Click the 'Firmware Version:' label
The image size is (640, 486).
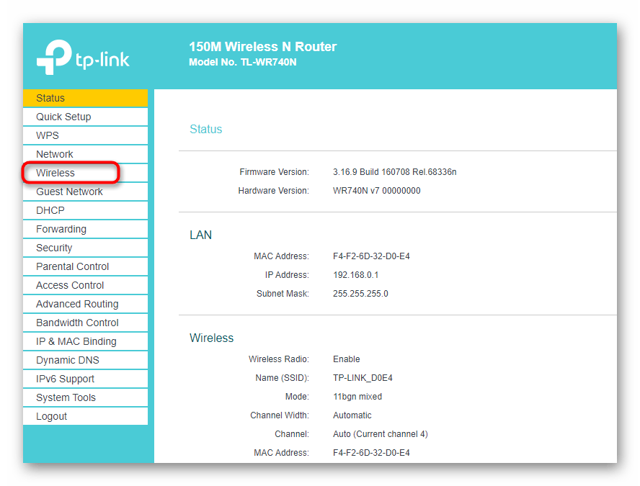pos(275,172)
